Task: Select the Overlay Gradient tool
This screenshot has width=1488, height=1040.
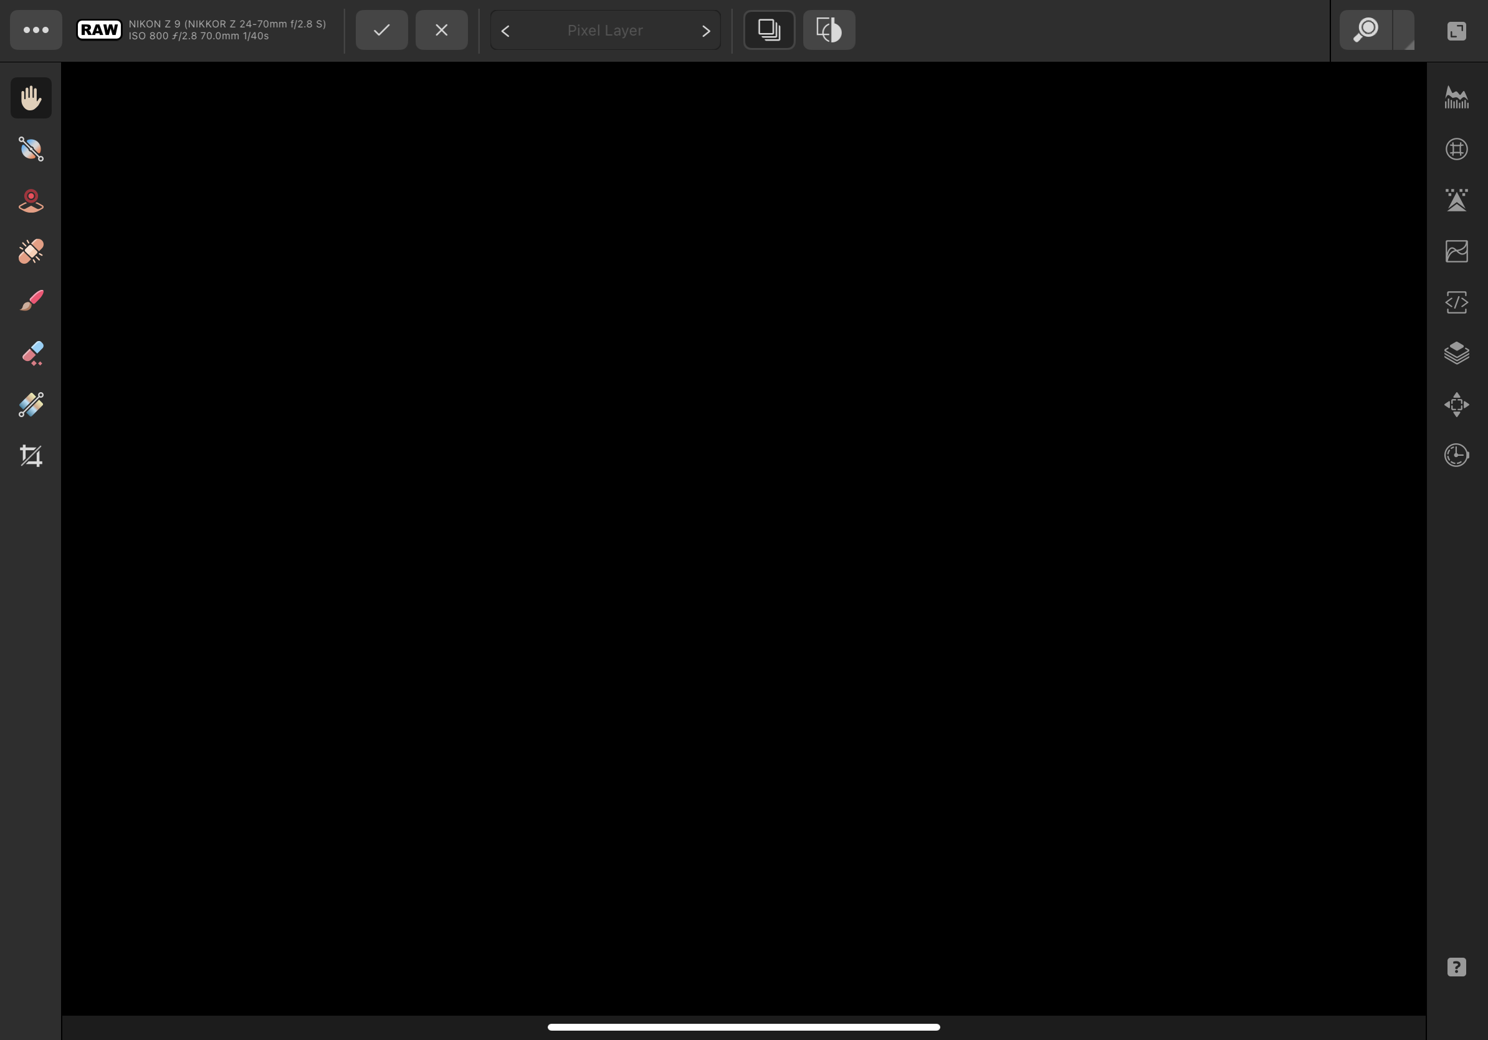Action: (31, 405)
